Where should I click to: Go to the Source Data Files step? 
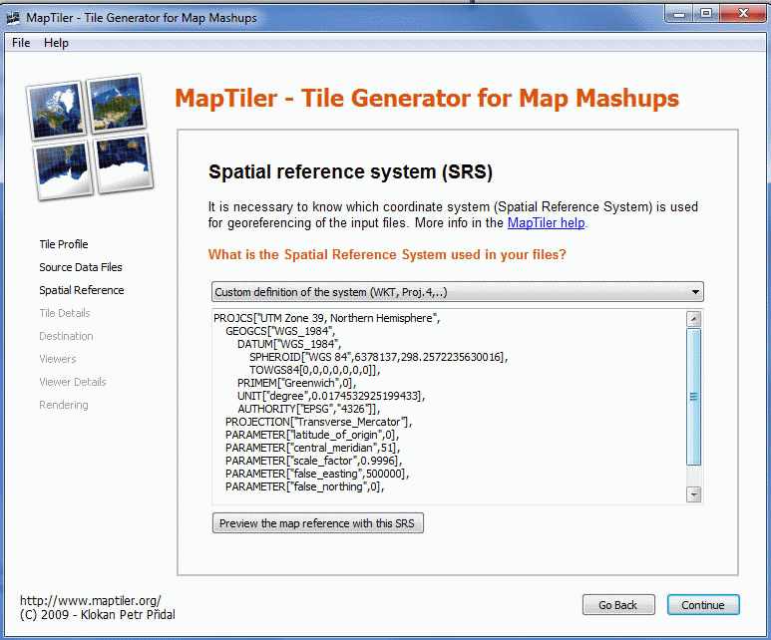click(81, 267)
